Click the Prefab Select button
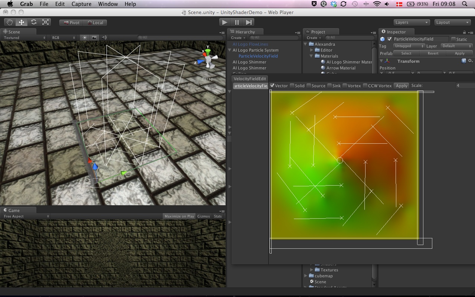 click(x=406, y=53)
